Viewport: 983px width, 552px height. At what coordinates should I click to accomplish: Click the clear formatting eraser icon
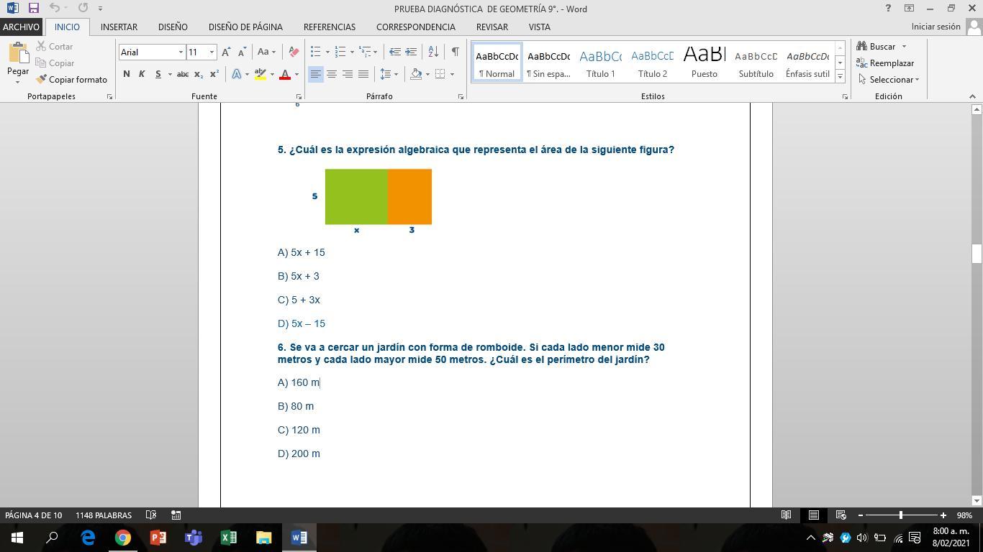click(294, 51)
